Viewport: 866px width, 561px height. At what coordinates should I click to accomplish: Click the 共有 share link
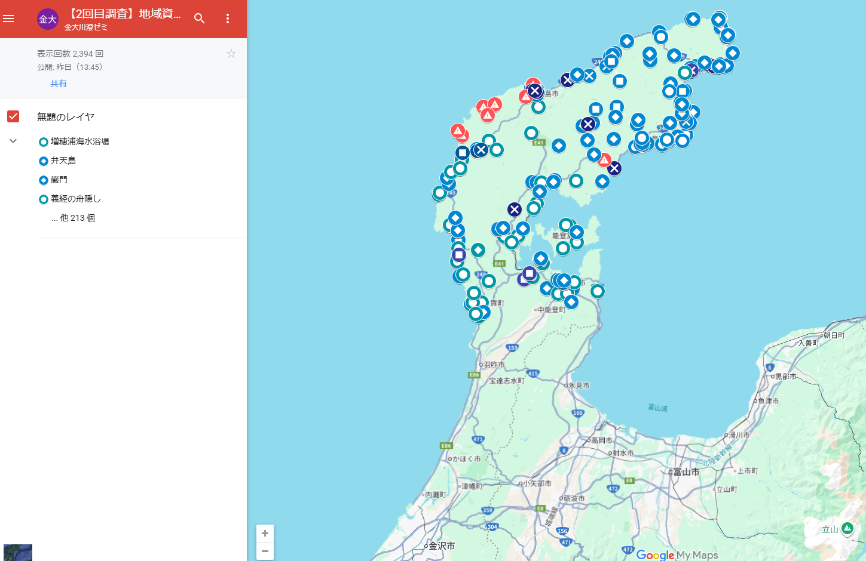pyautogui.click(x=59, y=84)
